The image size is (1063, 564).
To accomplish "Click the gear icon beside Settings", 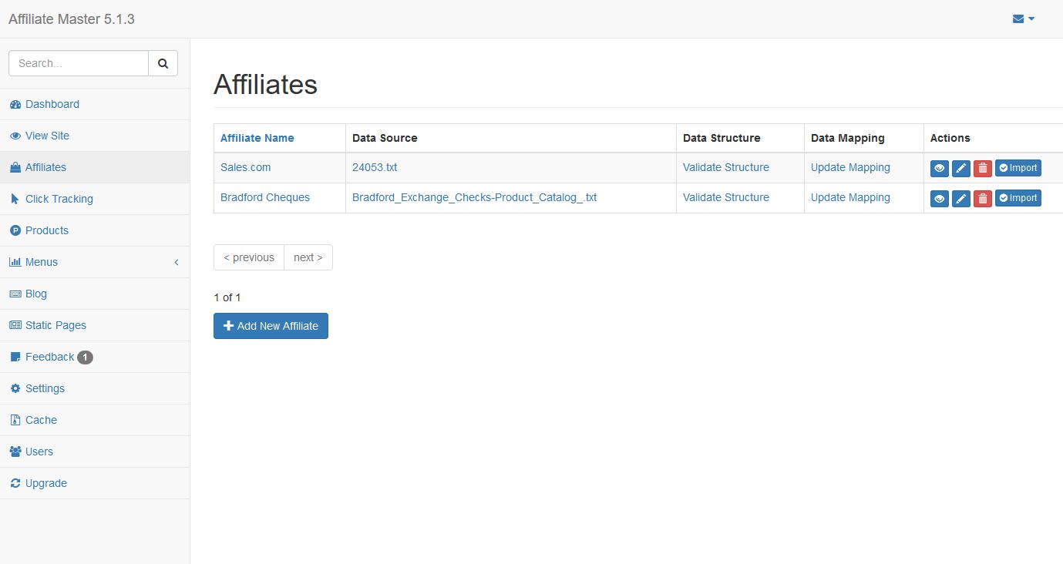I will pyautogui.click(x=15, y=388).
